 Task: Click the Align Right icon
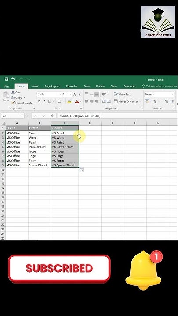point(97,101)
